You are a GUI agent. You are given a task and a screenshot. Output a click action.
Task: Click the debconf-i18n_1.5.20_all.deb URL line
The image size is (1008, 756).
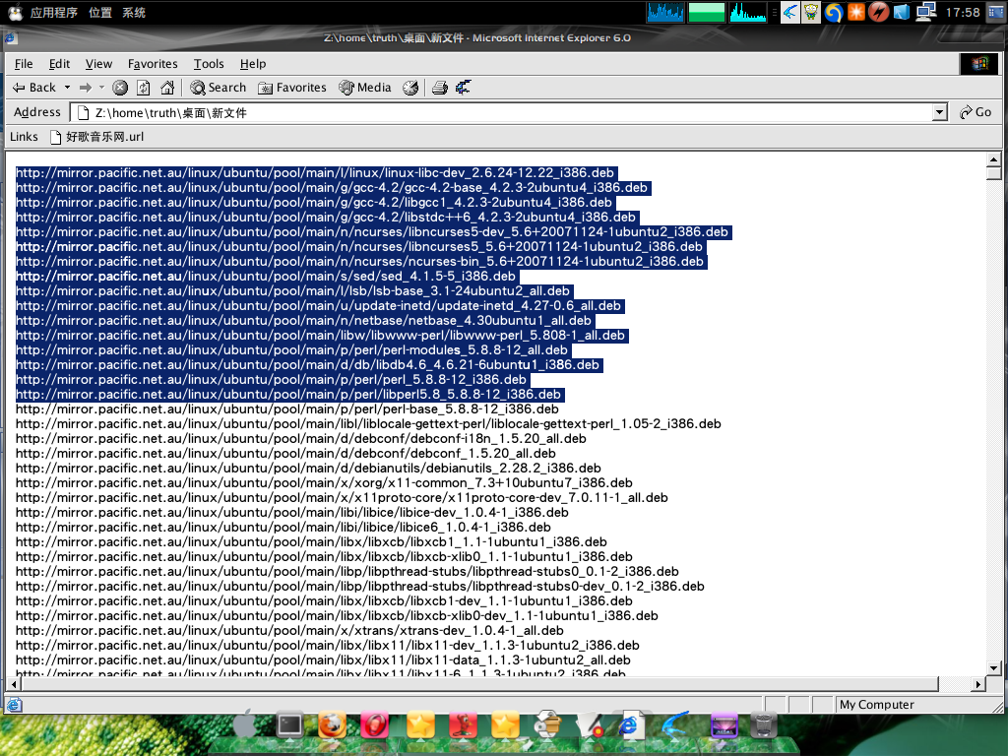coord(301,438)
